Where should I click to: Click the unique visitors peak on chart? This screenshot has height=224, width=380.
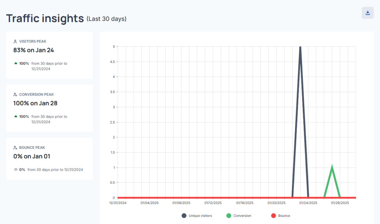pyautogui.click(x=300, y=47)
